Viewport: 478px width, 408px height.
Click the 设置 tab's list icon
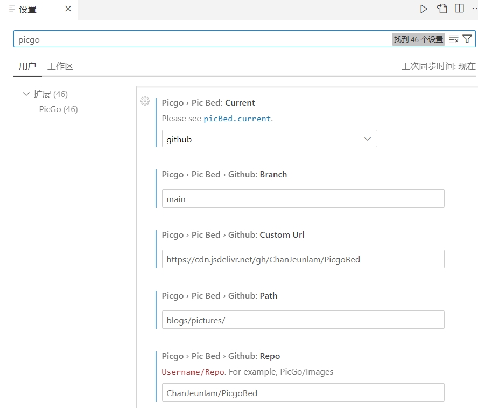[12, 9]
